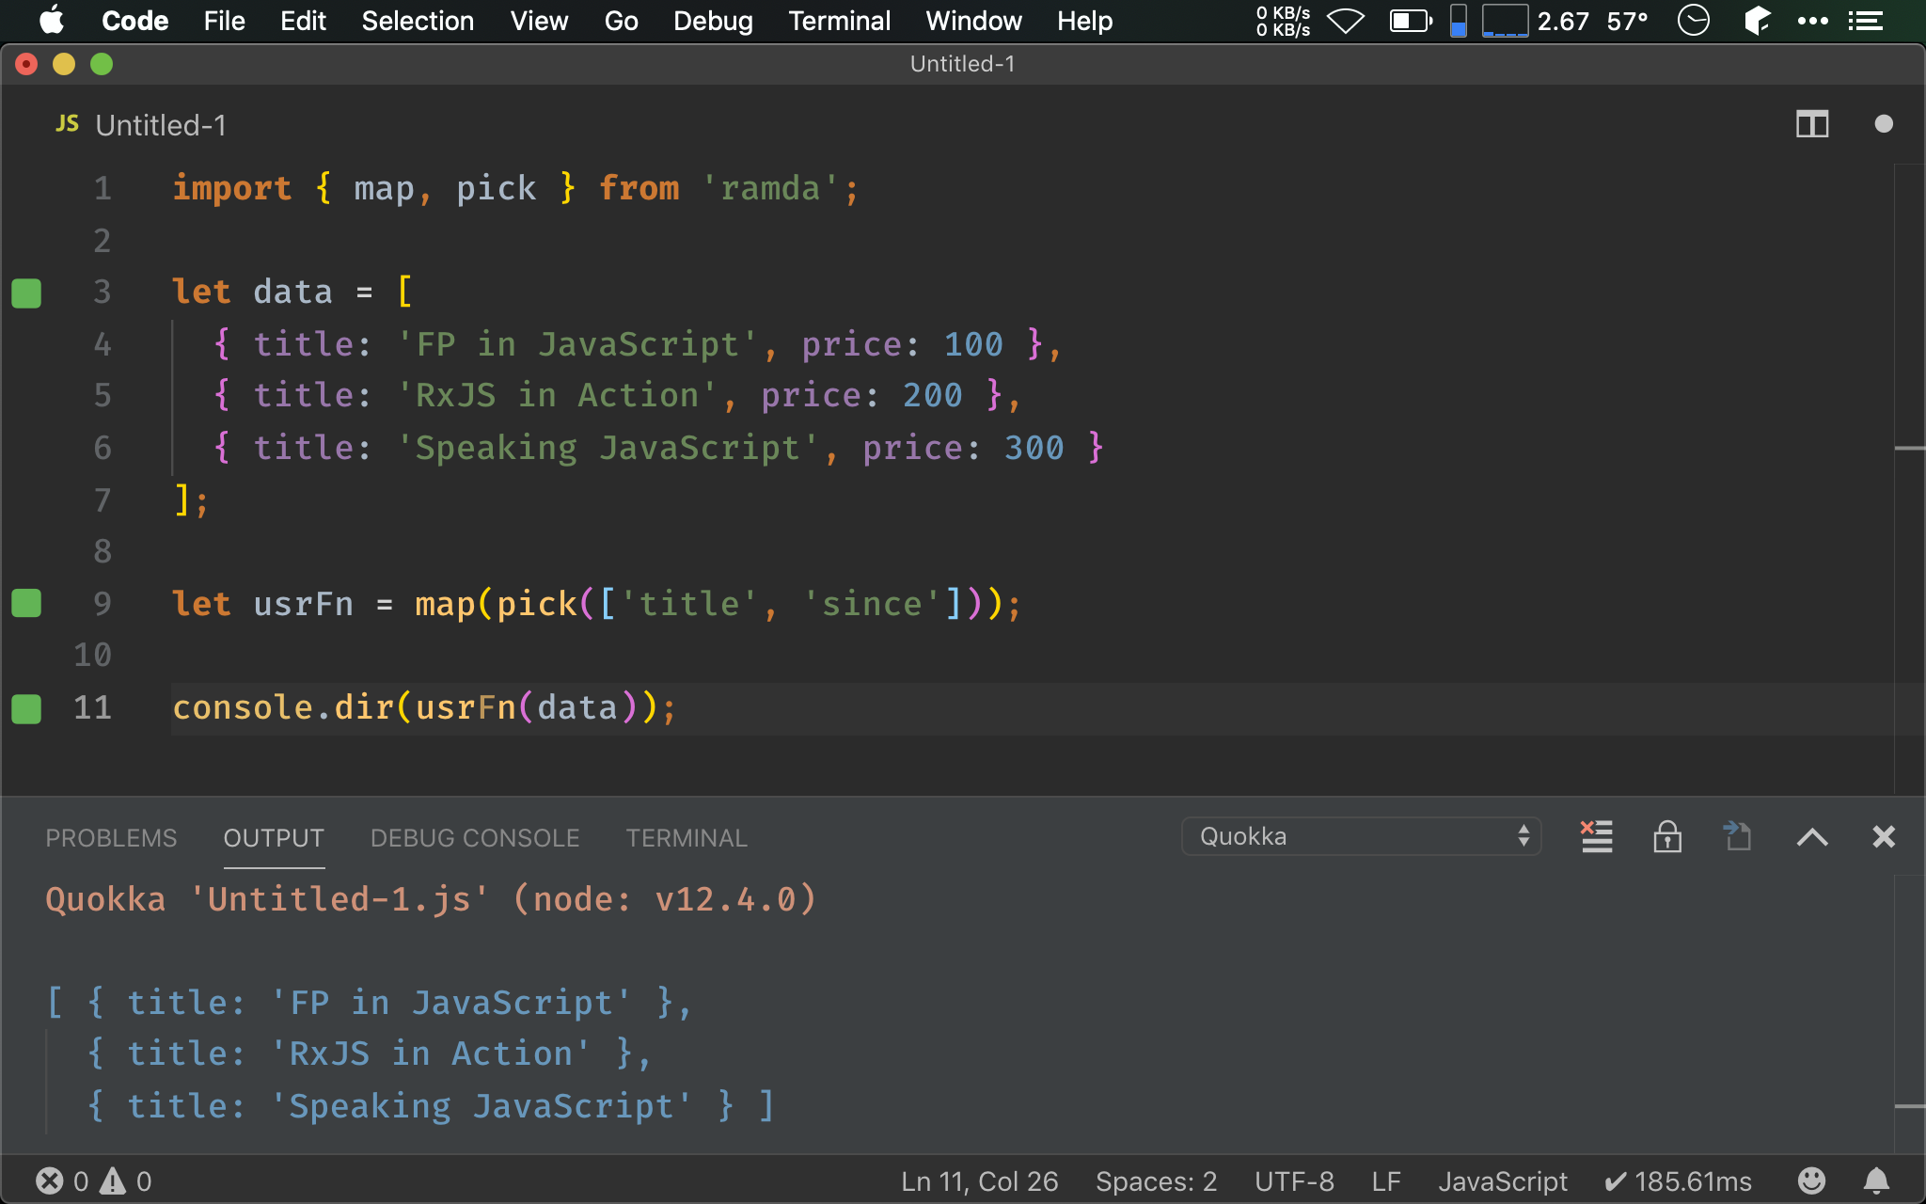1926x1204 pixels.
Task: Click 'FP in JavaScript' string on line 4
Action: coord(577,344)
